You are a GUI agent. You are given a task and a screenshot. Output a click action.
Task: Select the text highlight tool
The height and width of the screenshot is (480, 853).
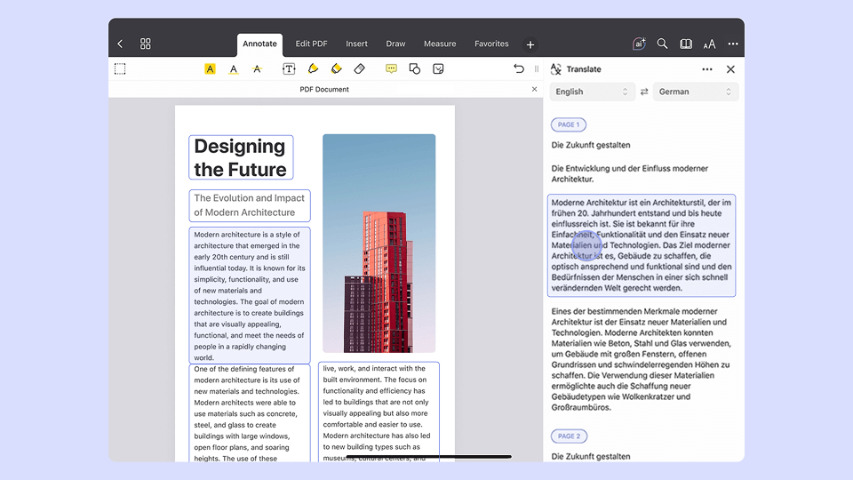210,68
